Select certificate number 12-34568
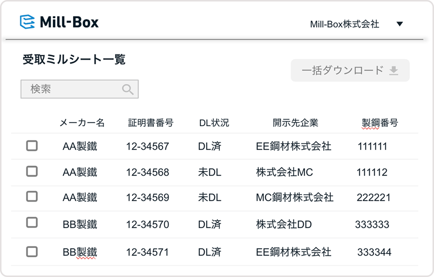 147,172
